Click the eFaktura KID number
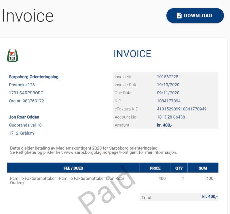230x214 pixels. pos(181,109)
